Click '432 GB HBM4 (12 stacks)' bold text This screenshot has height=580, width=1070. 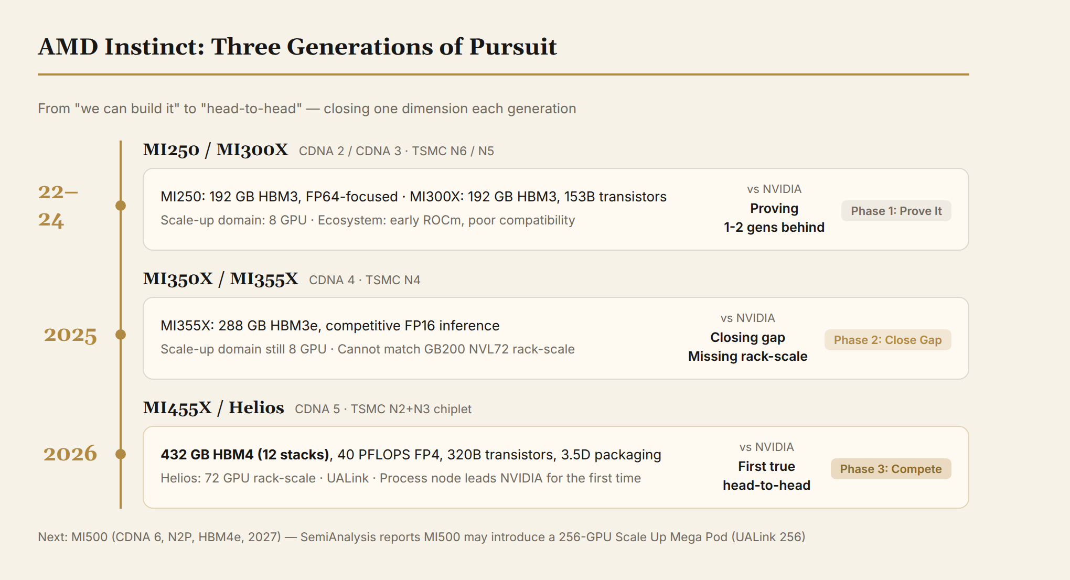tap(245, 455)
